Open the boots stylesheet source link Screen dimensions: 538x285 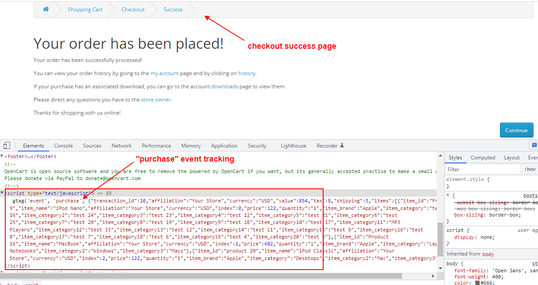[530, 195]
